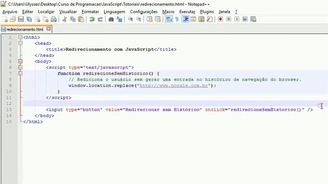Click Run Macro Multiple Times icon
This screenshot has width=328, height=184.
tap(245, 19)
